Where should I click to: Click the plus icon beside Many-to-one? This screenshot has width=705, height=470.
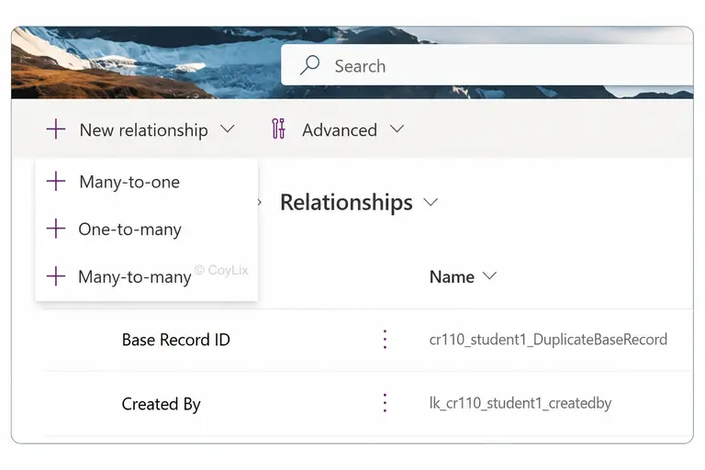[56, 181]
